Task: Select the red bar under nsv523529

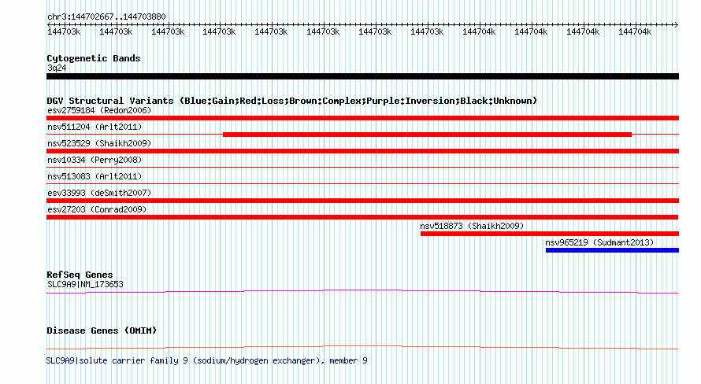Action: point(362,151)
